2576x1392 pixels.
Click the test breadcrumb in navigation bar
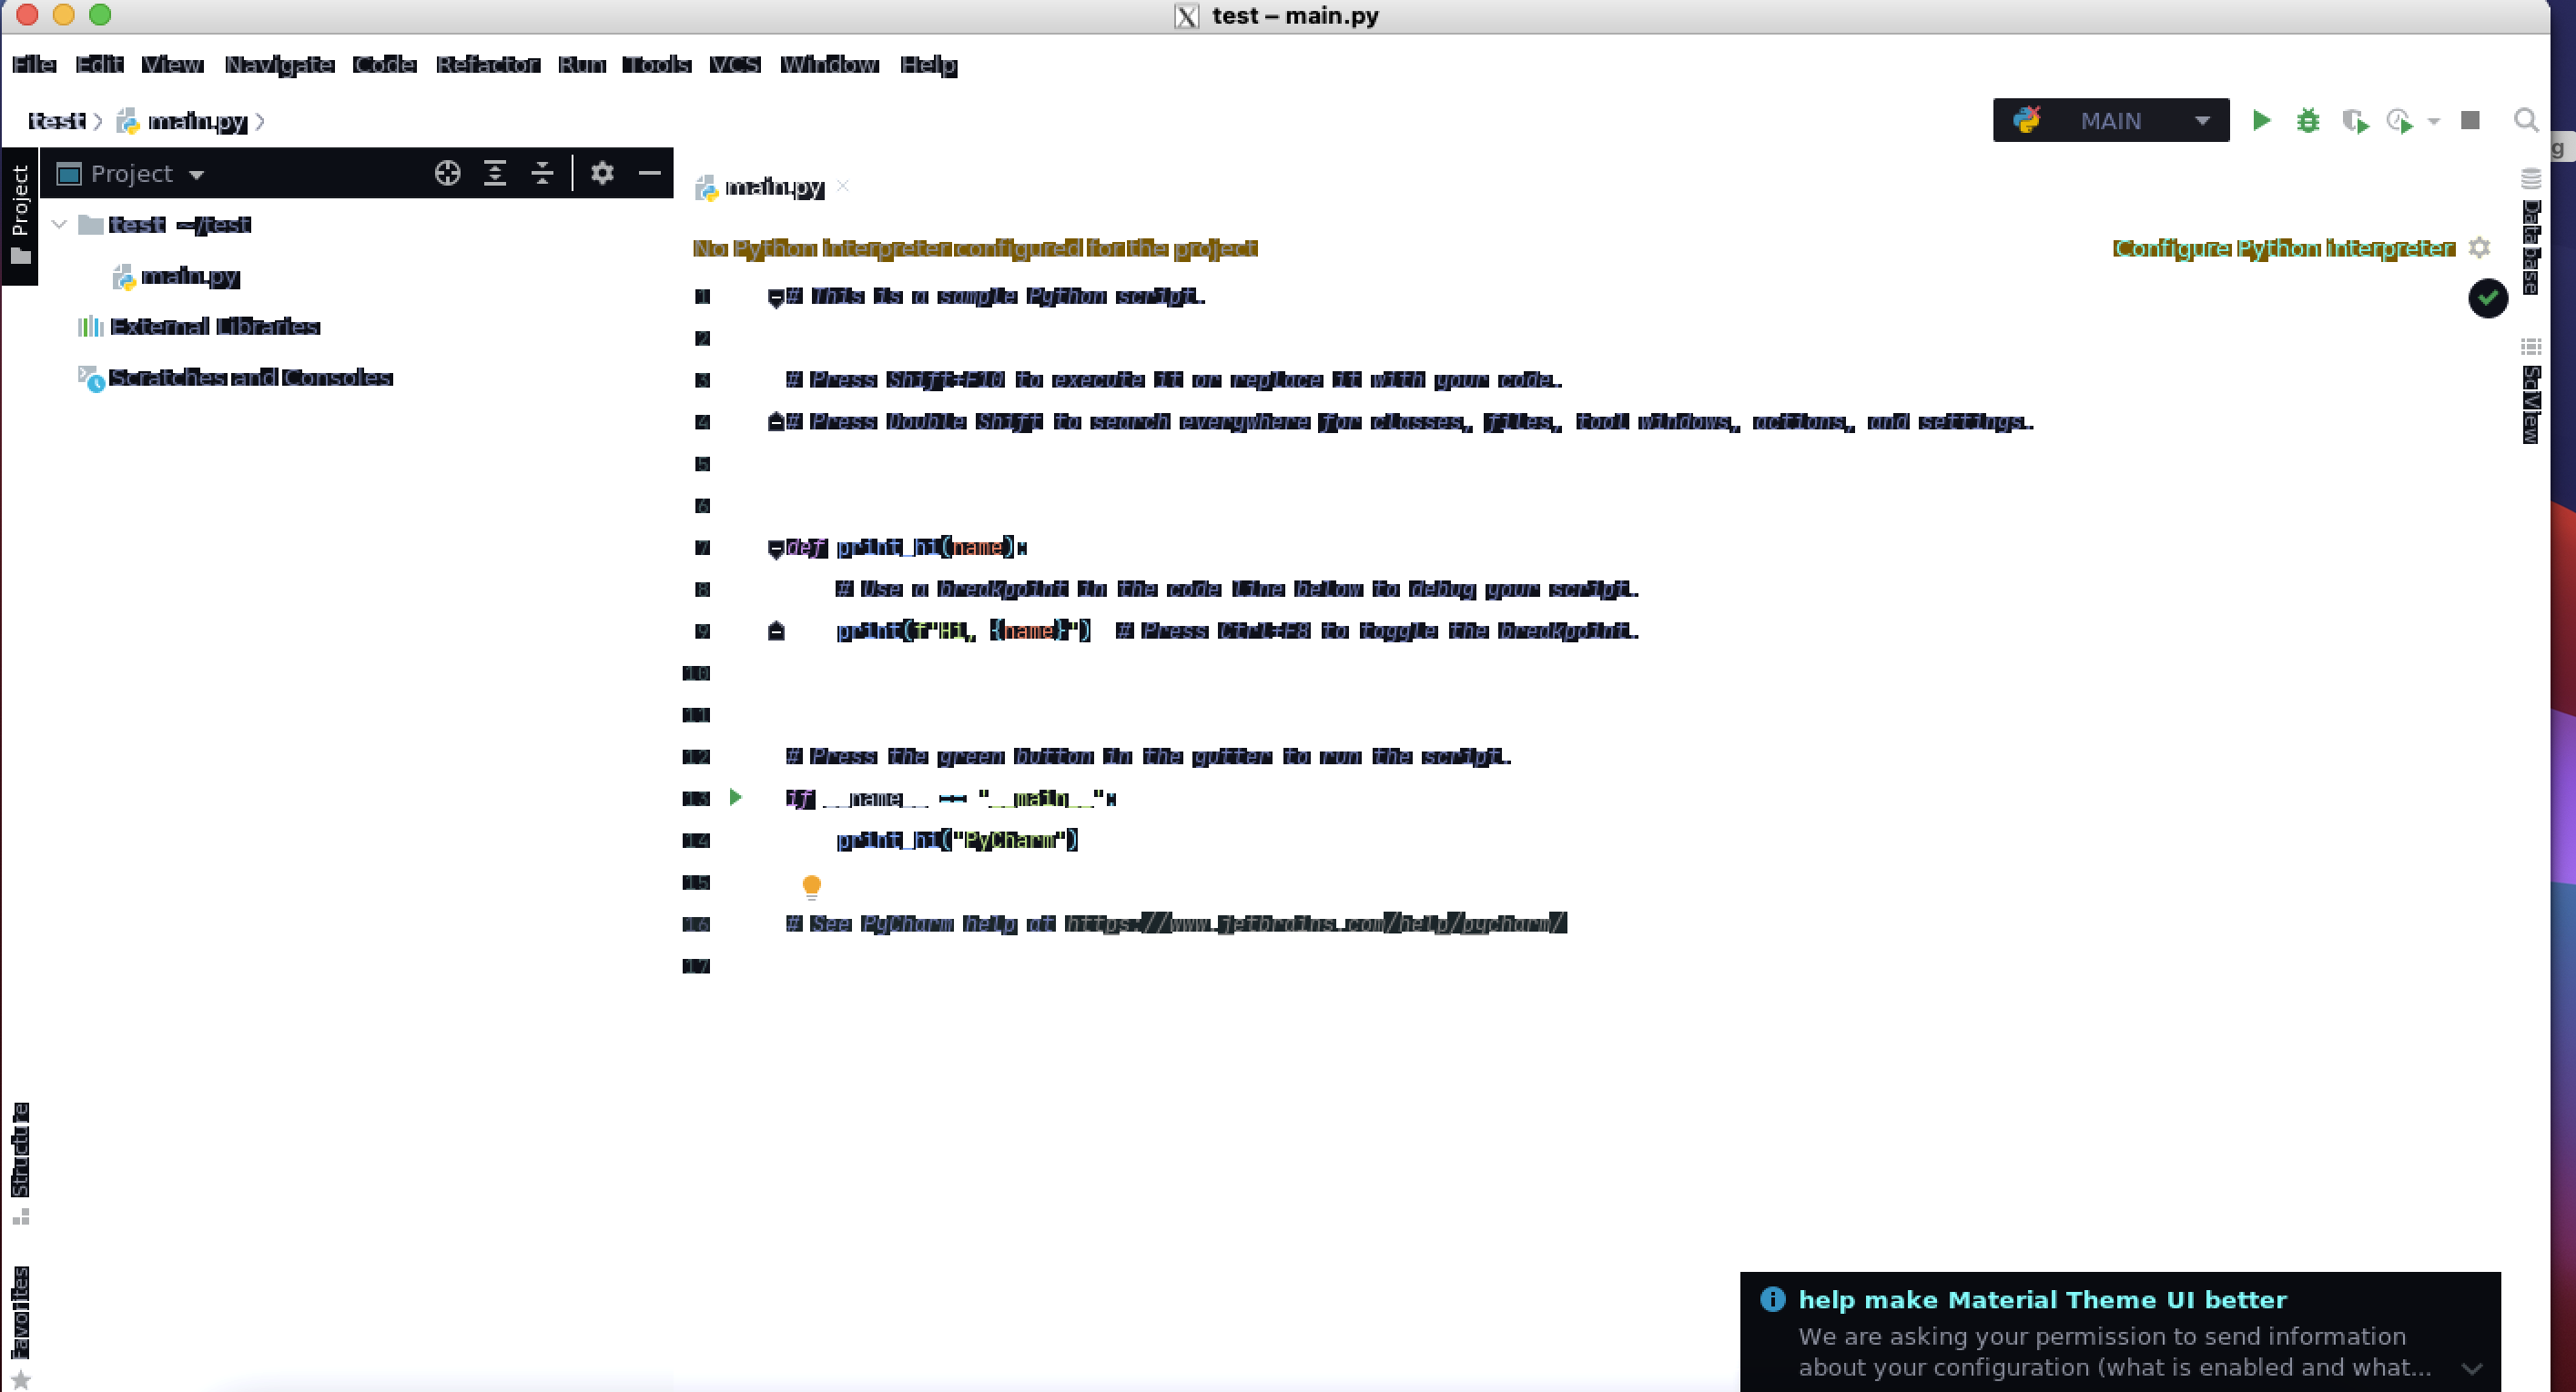click(x=56, y=121)
